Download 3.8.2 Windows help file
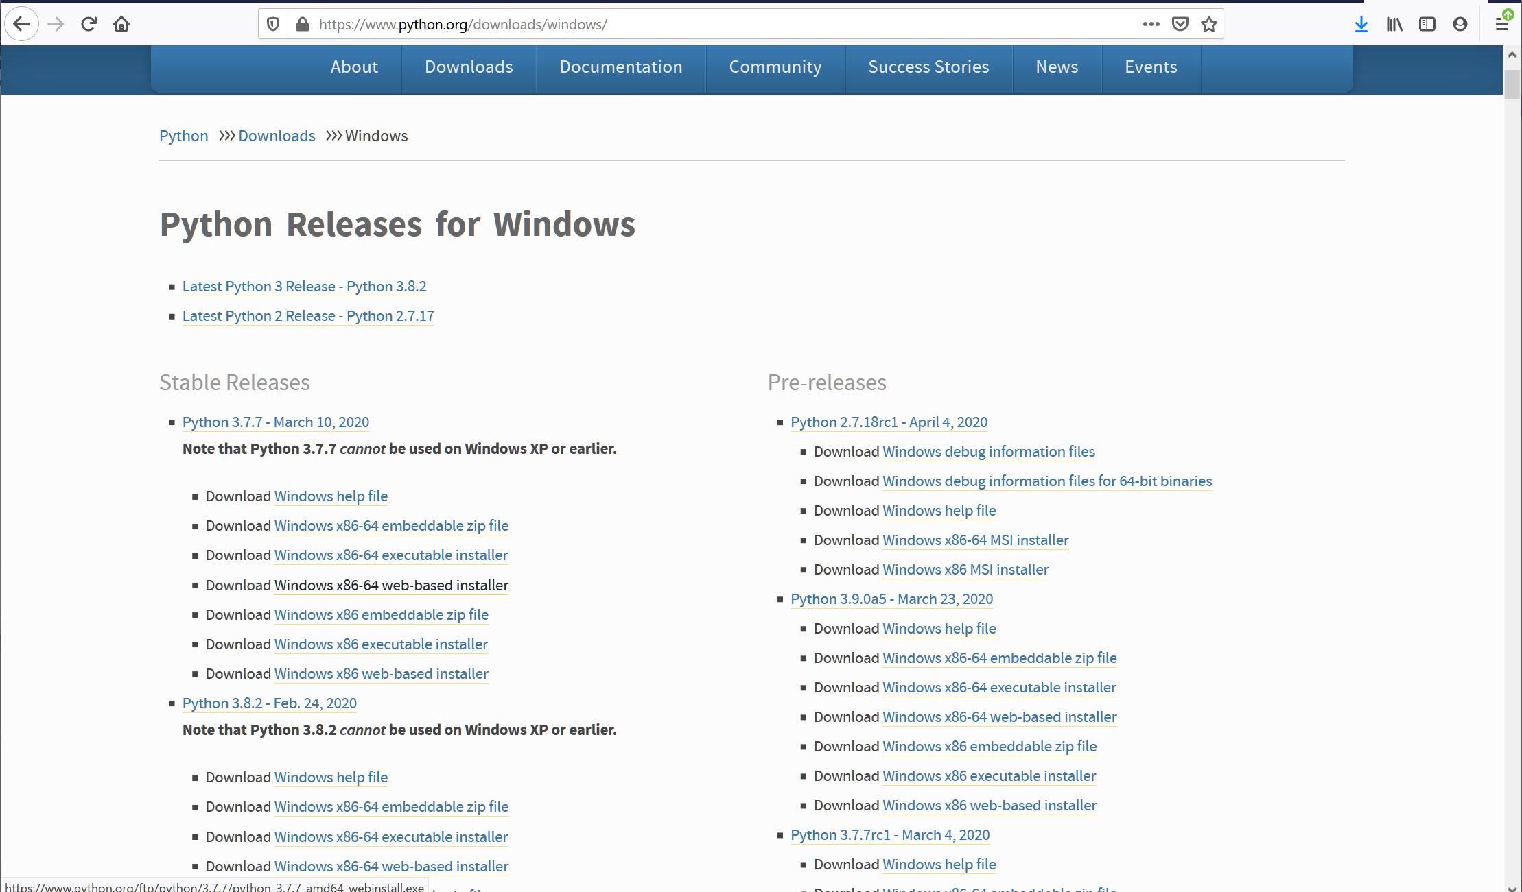The width and height of the screenshot is (1522, 892). point(331,778)
